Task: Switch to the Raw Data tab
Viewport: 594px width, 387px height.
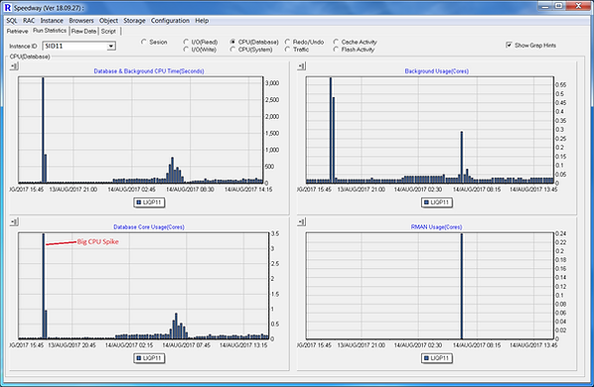Action: 83,31
